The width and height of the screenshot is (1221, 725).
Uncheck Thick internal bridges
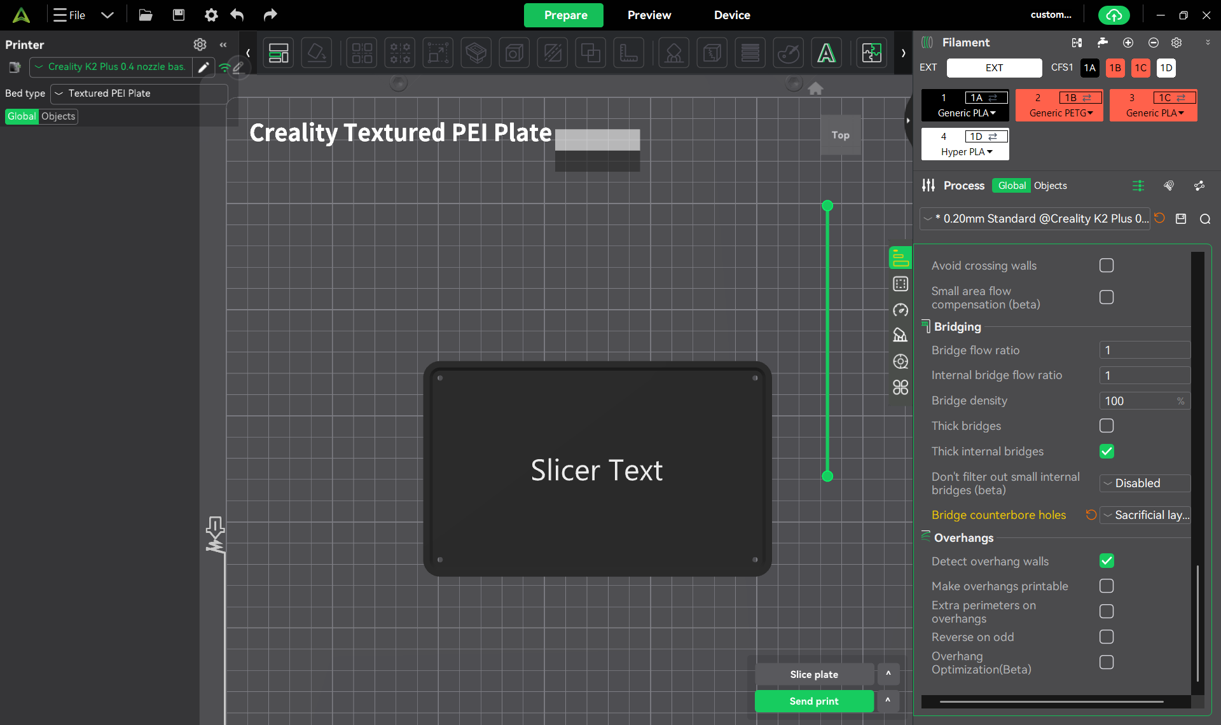tap(1107, 452)
